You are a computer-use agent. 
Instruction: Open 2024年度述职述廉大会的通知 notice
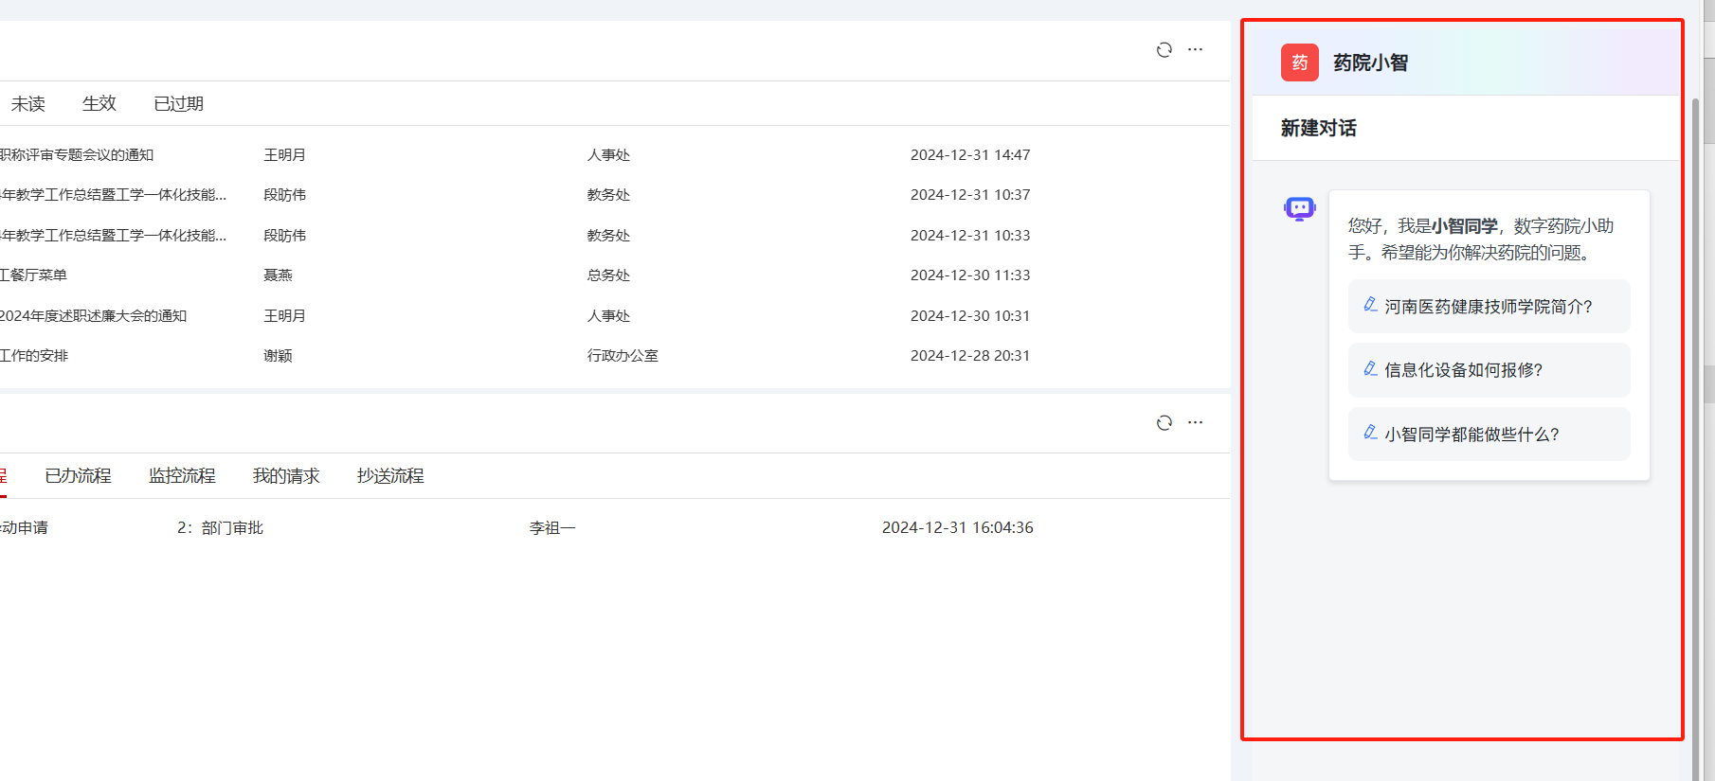93,316
